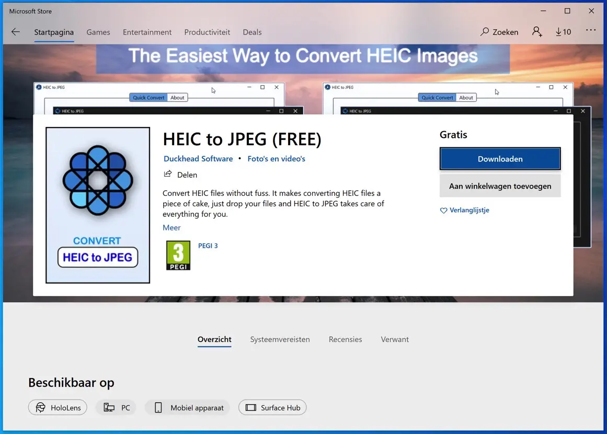The height and width of the screenshot is (434, 607).
Task: Minimize the Microsoft Store window
Action: 543,11
